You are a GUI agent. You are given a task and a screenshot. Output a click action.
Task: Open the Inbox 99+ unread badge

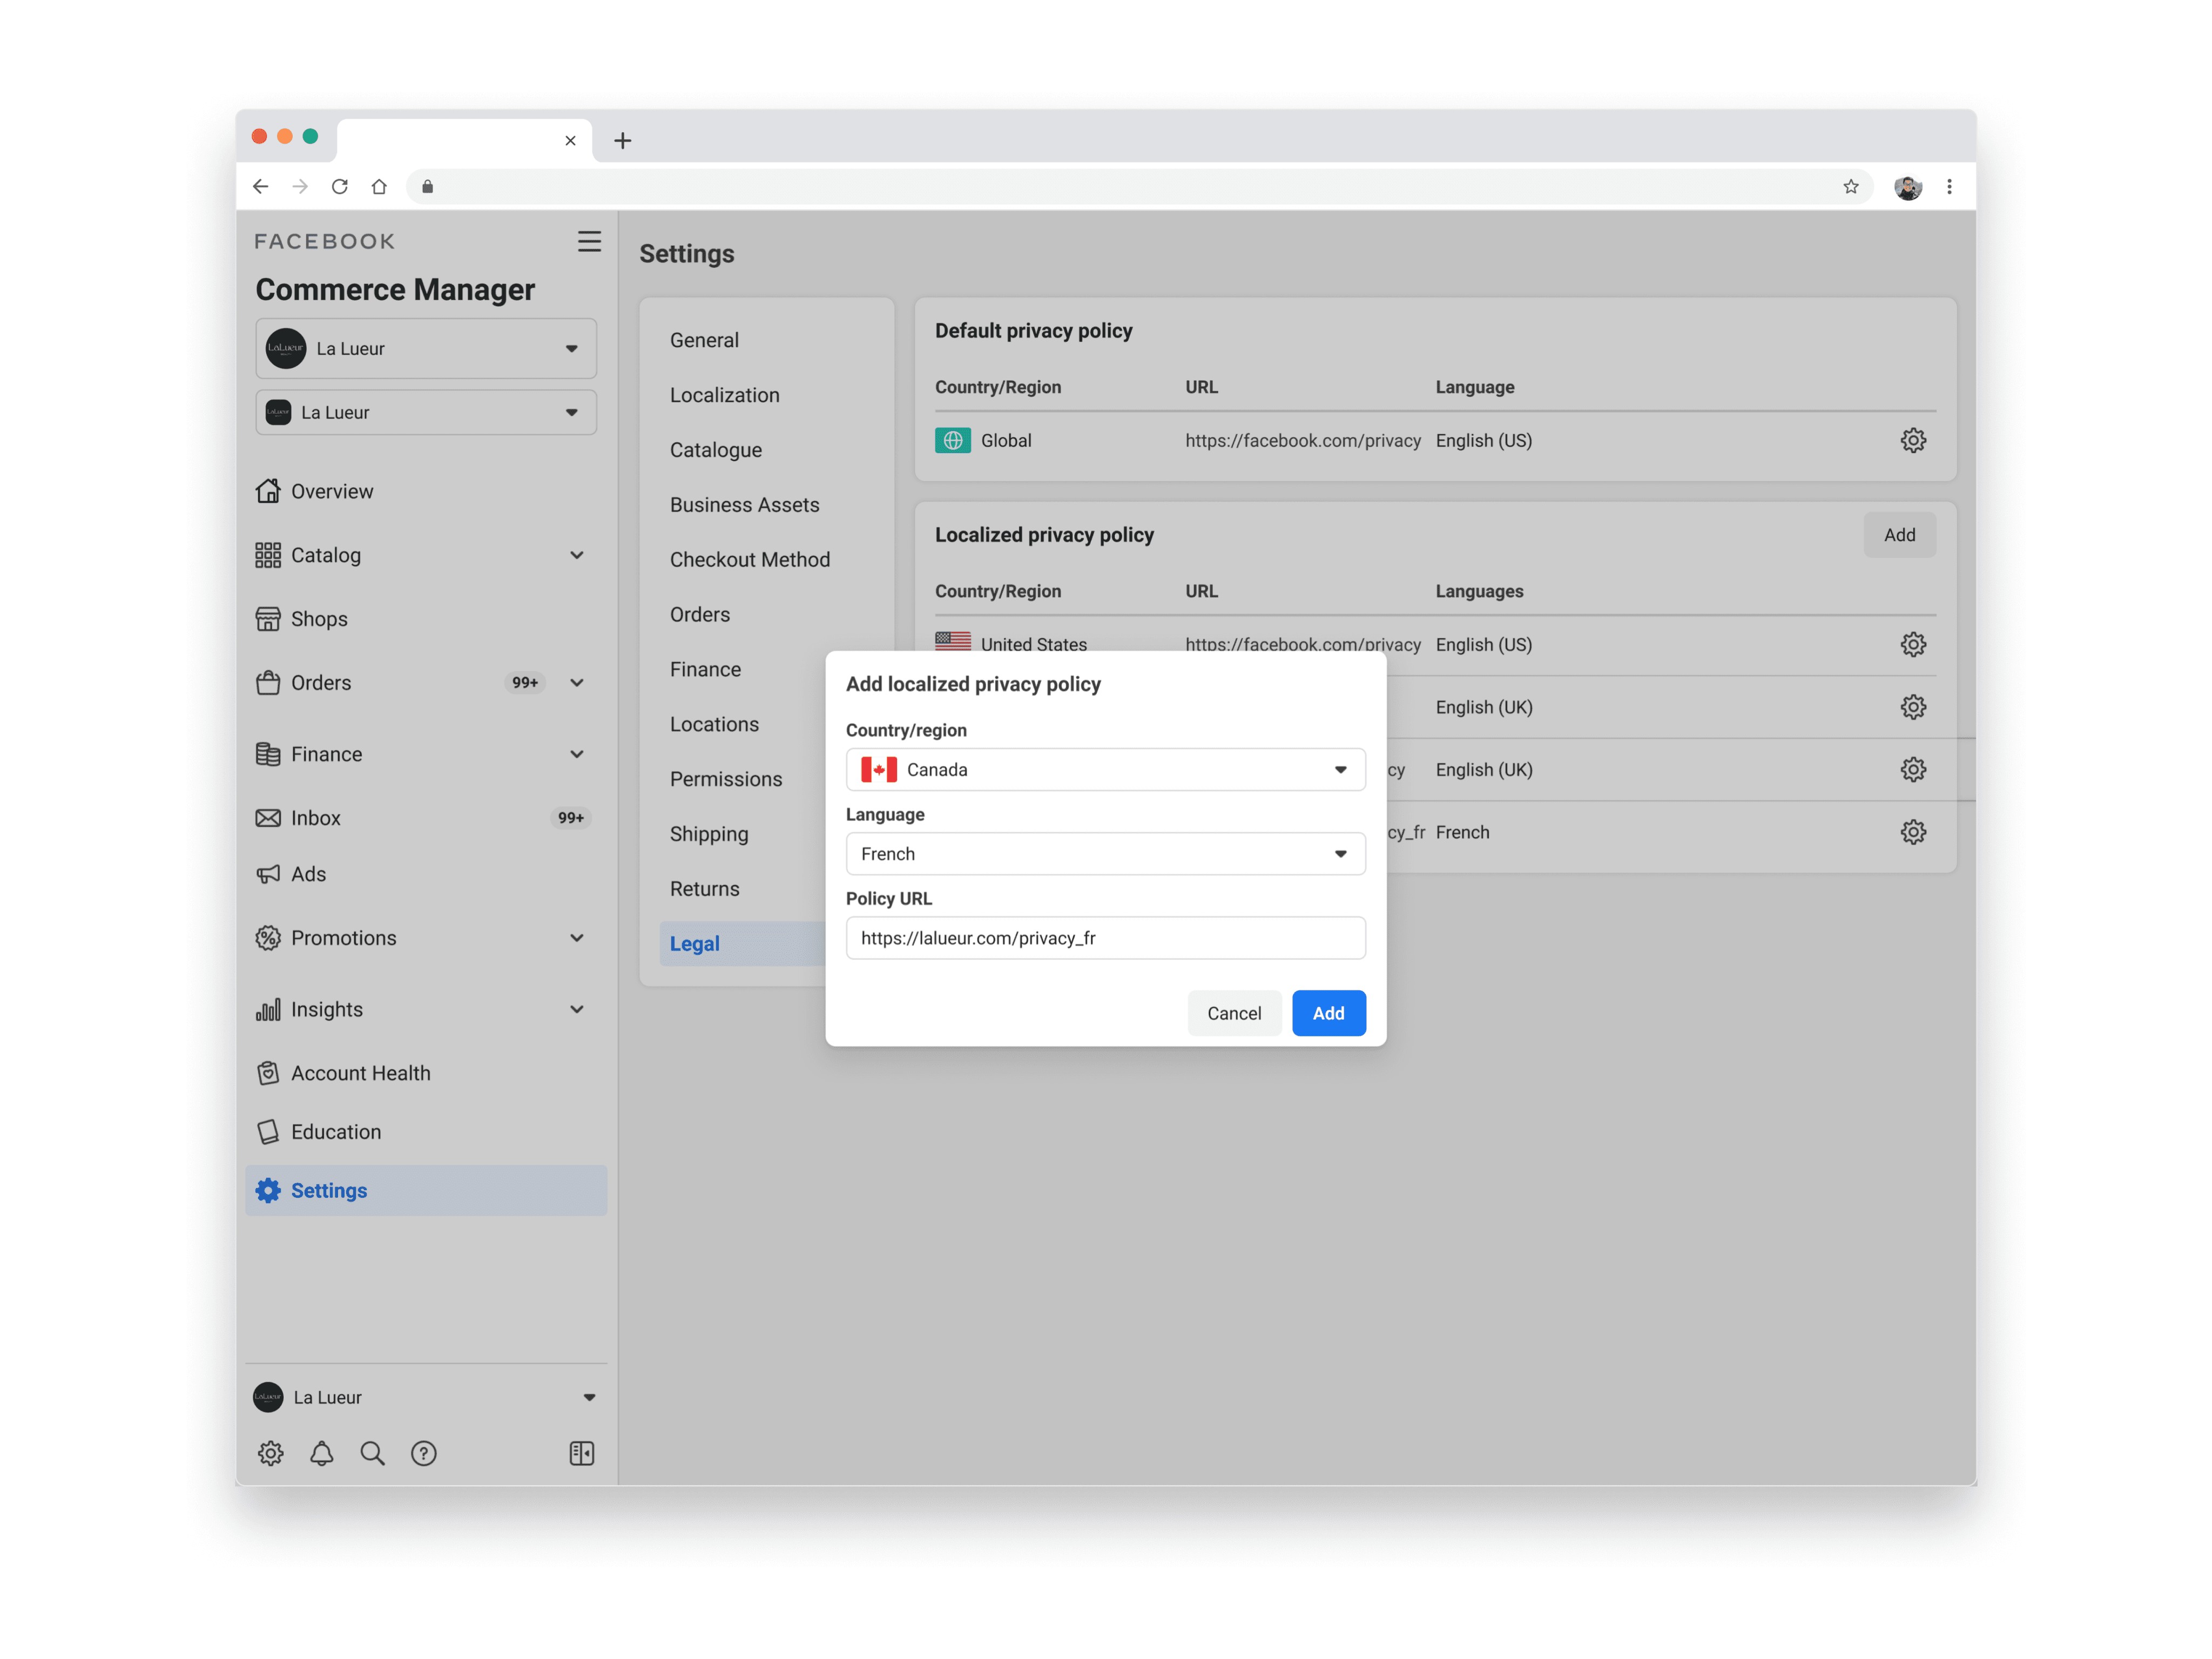click(x=570, y=818)
